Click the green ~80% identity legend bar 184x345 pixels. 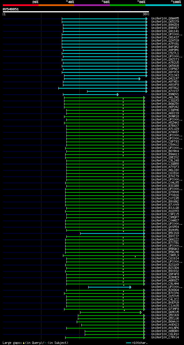click(128, 5)
